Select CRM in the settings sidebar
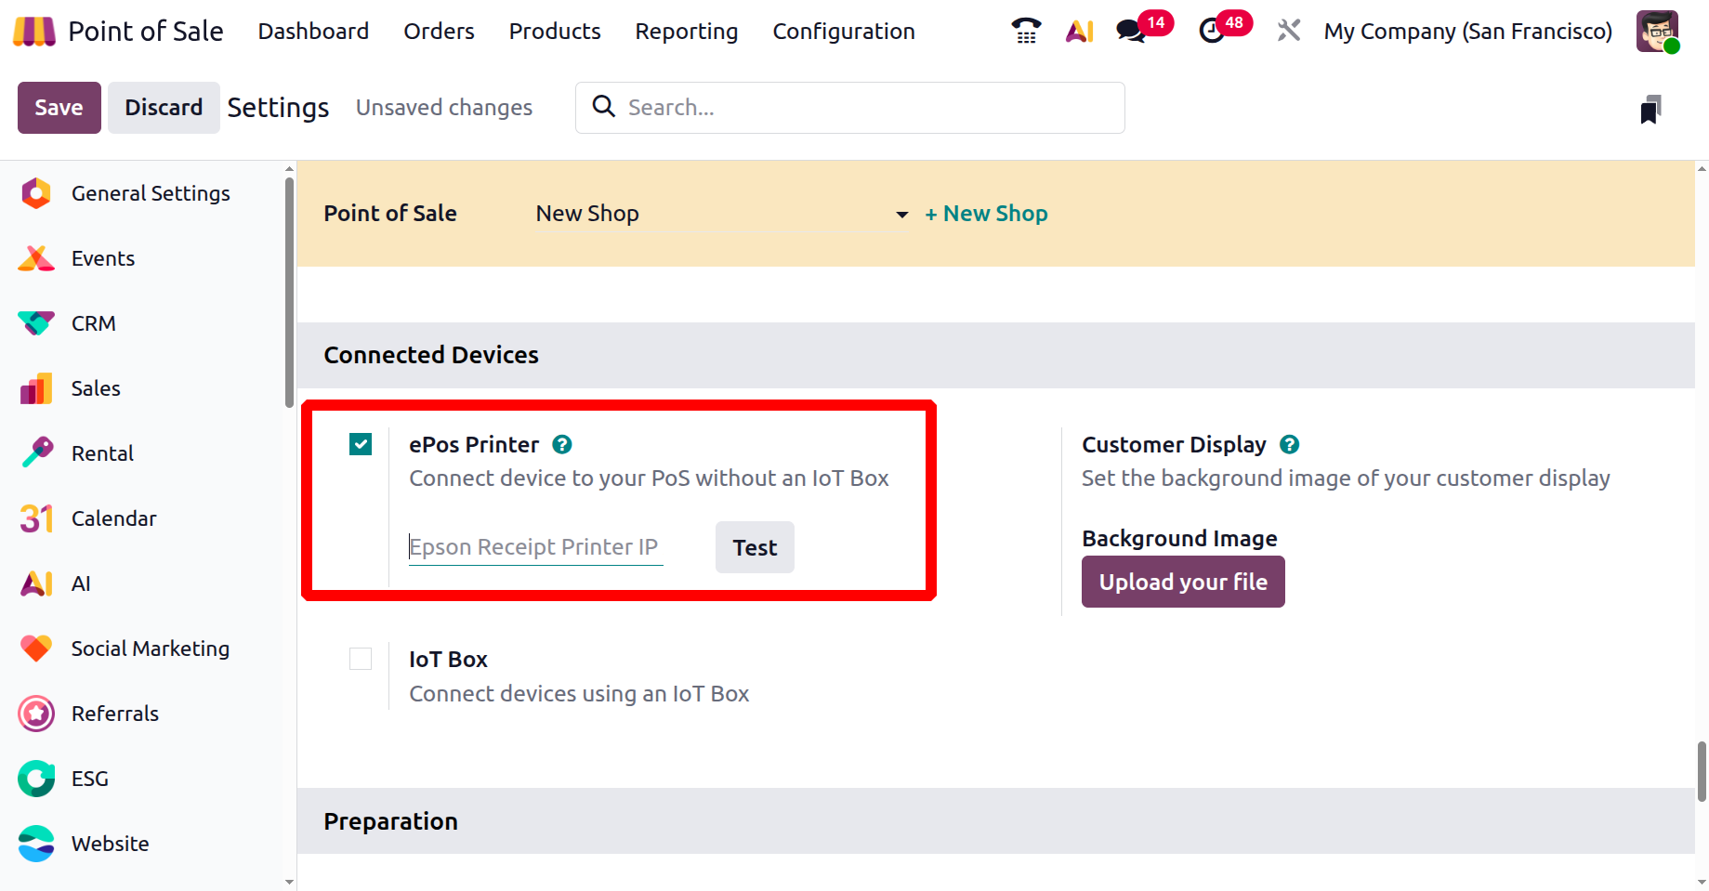This screenshot has width=1709, height=891. click(x=94, y=323)
